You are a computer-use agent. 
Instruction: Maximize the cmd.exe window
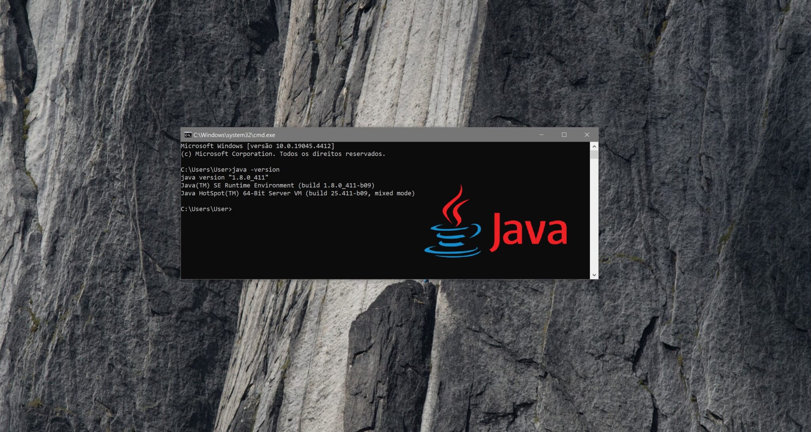tap(564, 135)
